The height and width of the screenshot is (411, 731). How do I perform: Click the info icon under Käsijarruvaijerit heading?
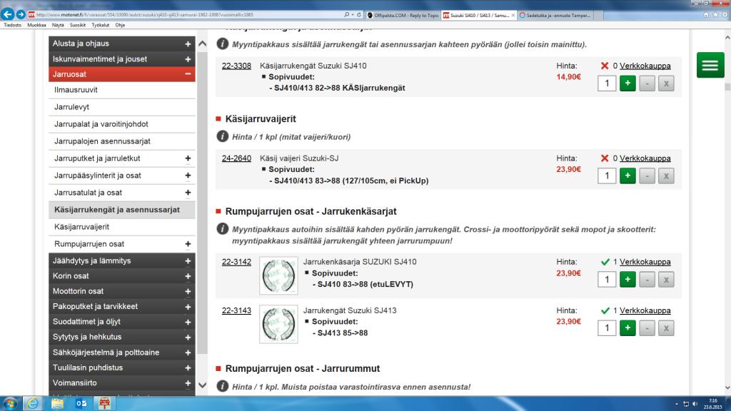[x=223, y=136]
